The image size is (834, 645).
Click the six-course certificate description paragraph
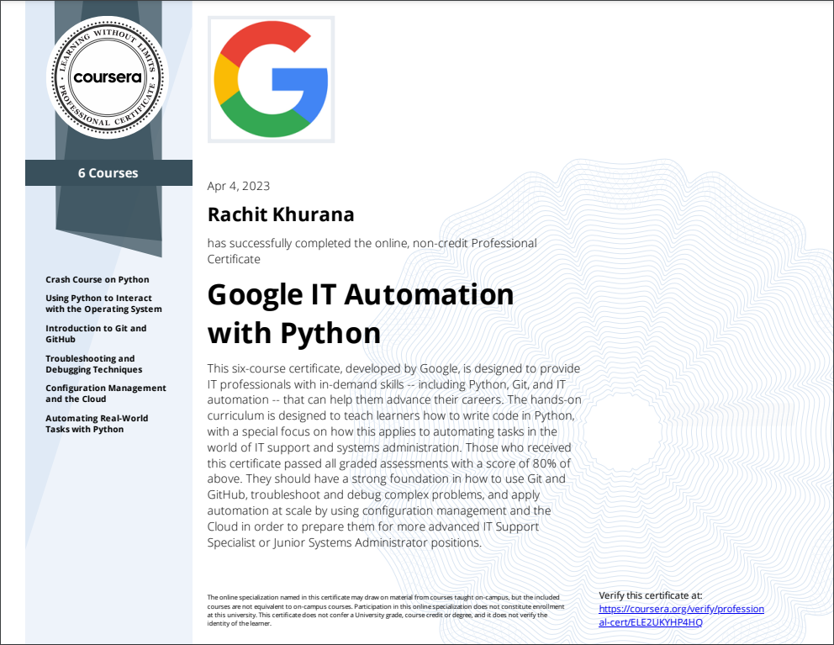click(393, 456)
